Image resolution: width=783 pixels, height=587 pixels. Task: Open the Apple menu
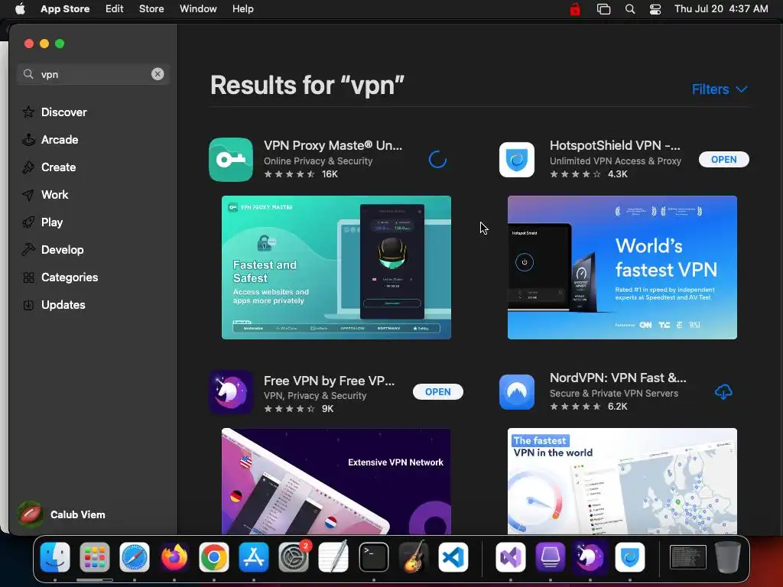(x=20, y=9)
